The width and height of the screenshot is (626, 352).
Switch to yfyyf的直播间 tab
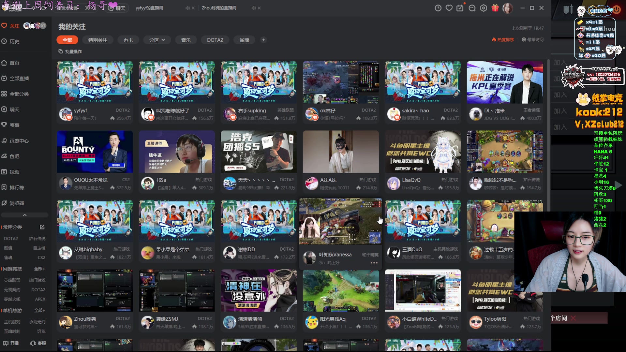coord(149,8)
